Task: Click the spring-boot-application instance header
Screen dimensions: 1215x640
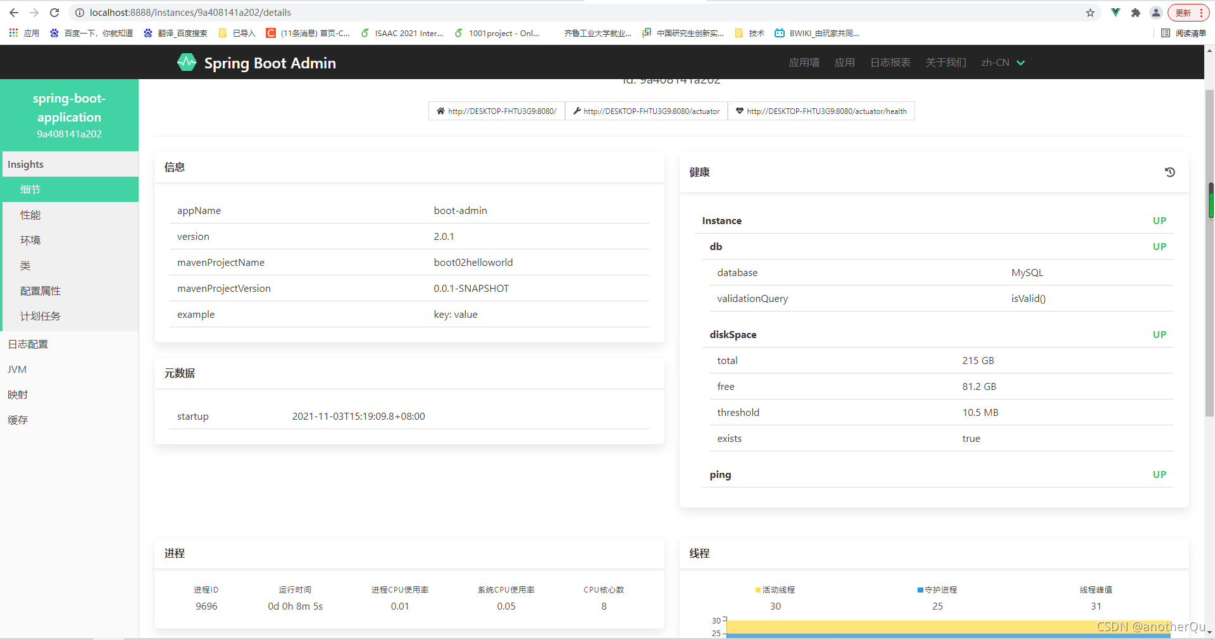Action: (70, 115)
